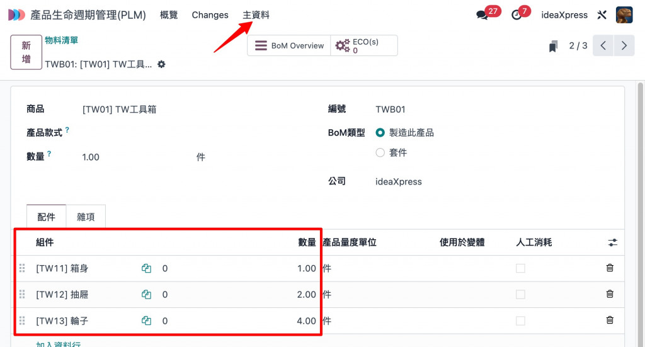Click the 新增 button
Viewport: 645px width, 347px height.
click(26, 52)
